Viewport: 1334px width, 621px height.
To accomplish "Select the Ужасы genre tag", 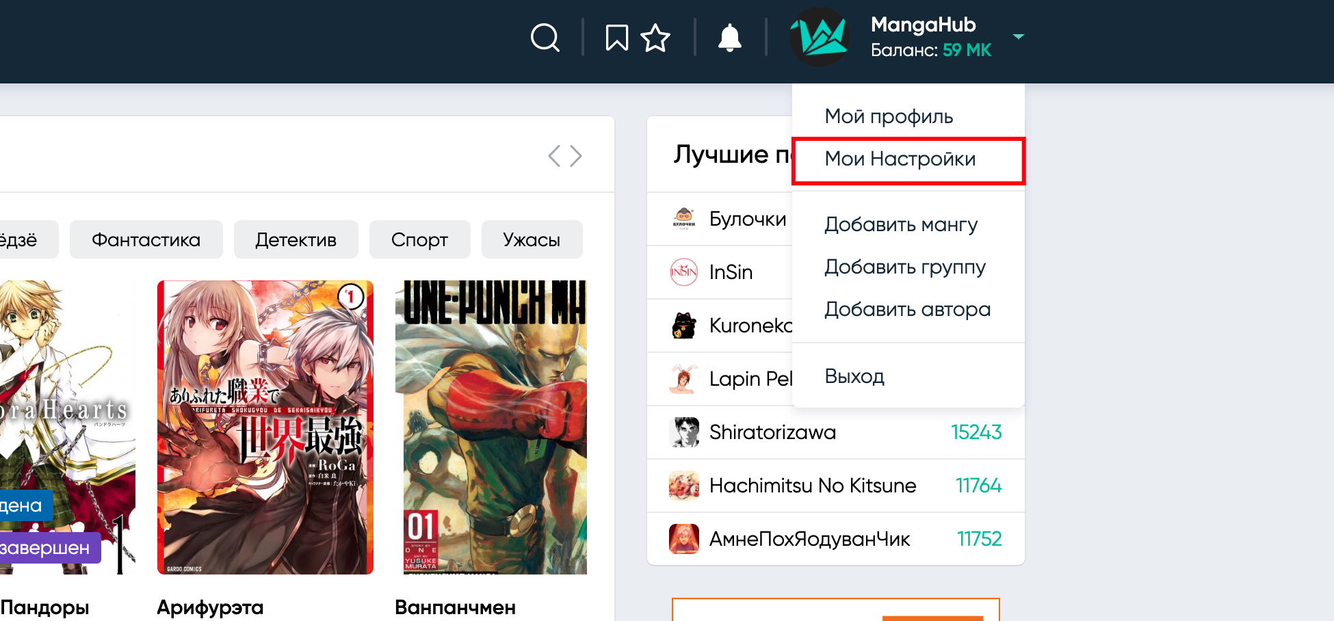I will coord(532,239).
